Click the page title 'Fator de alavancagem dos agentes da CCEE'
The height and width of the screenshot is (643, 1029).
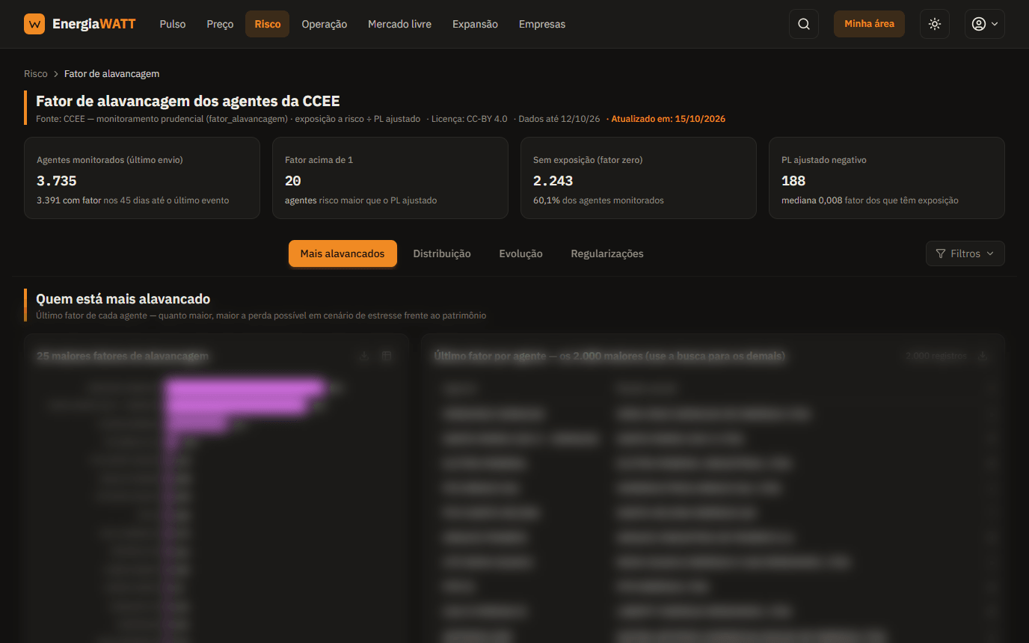tap(188, 101)
